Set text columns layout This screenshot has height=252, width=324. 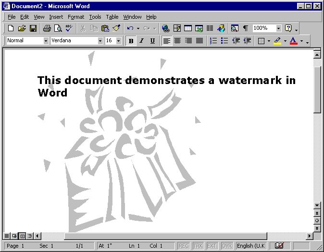click(x=210, y=28)
